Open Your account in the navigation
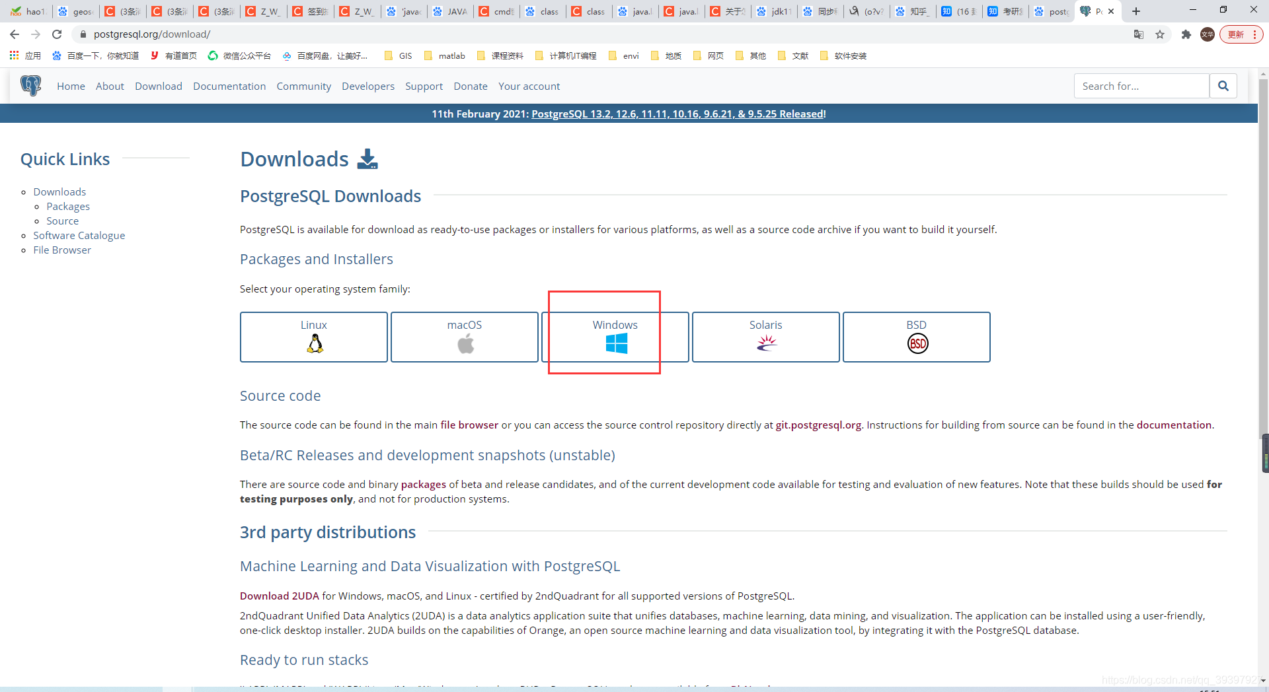Viewport: 1269px width, 692px height. click(529, 86)
